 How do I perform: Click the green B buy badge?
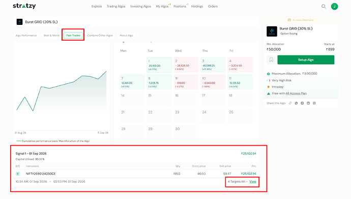(18, 174)
